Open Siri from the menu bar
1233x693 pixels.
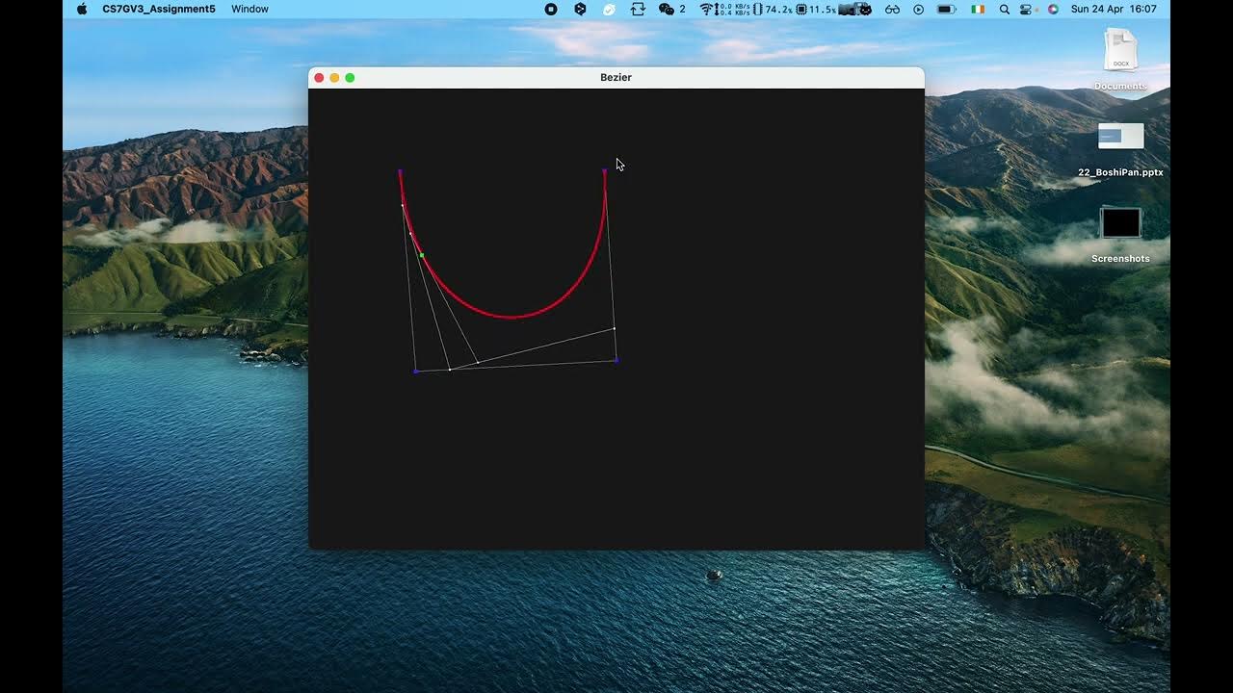pos(1053,9)
